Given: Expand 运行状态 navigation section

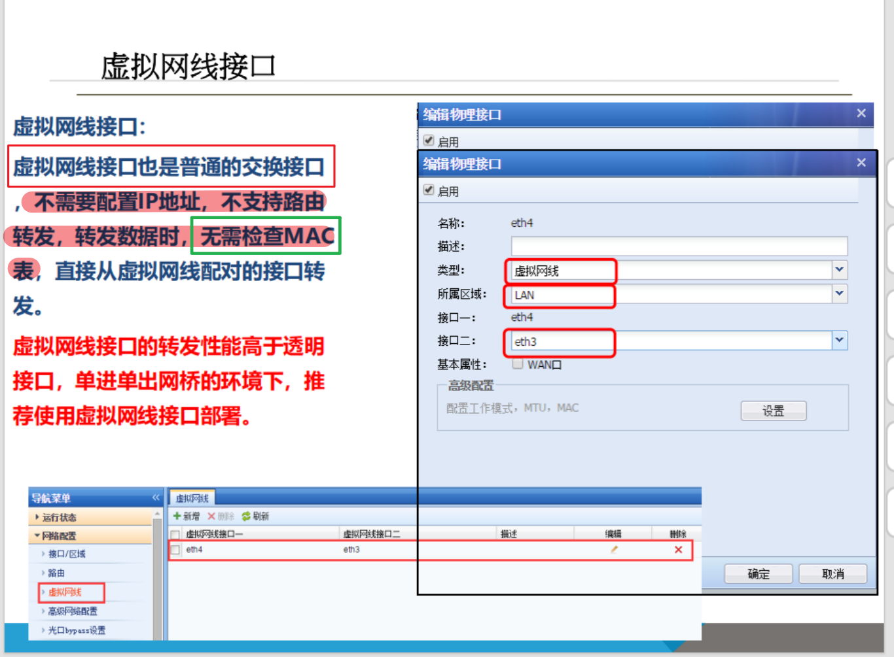Looking at the screenshot, I should [91, 517].
